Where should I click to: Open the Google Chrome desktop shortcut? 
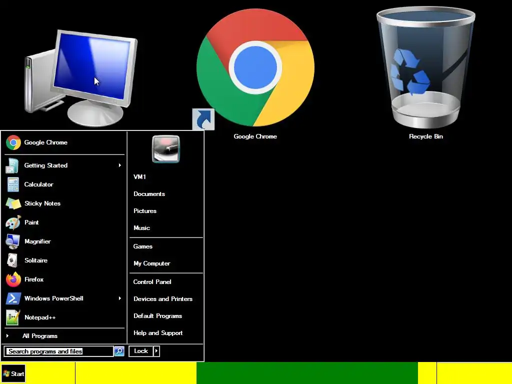(x=255, y=74)
